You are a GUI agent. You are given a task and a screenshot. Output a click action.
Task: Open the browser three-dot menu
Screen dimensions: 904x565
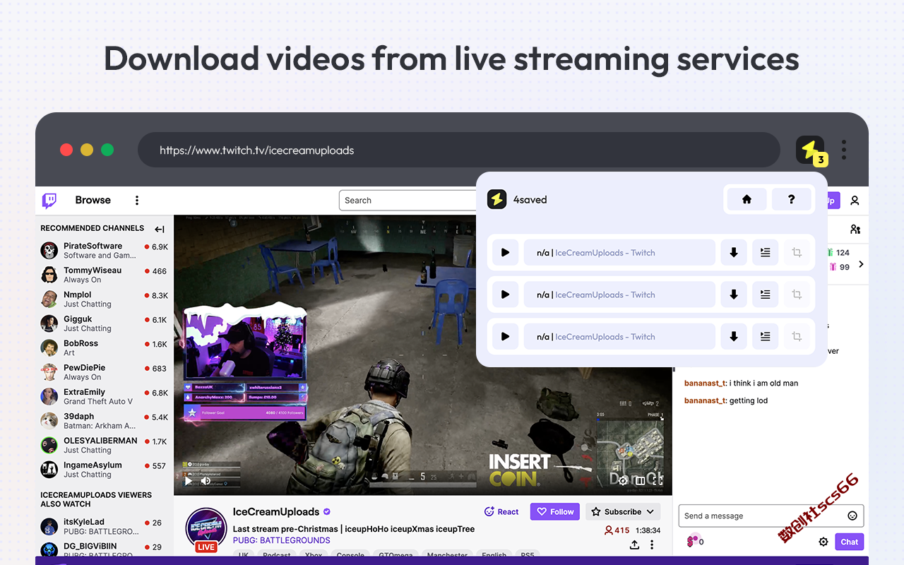[x=843, y=150]
